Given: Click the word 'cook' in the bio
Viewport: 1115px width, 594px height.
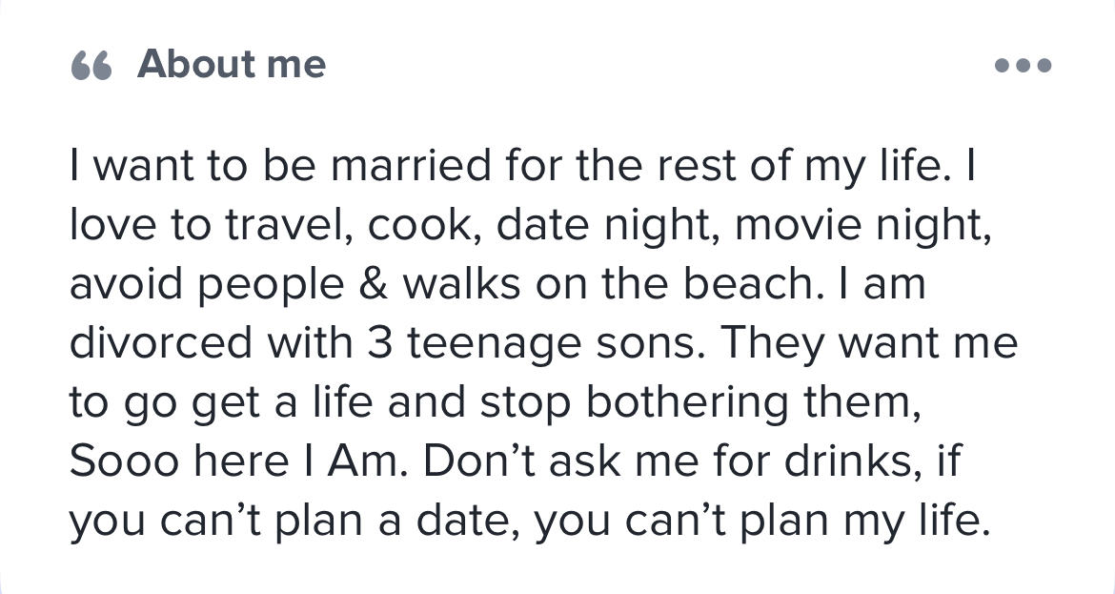Looking at the screenshot, I should pyautogui.click(x=418, y=226).
